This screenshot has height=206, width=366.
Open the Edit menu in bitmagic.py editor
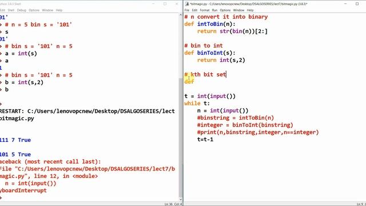click(x=194, y=10)
